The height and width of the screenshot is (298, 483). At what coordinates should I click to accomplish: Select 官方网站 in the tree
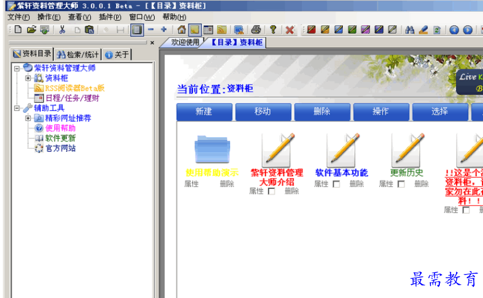pos(61,148)
